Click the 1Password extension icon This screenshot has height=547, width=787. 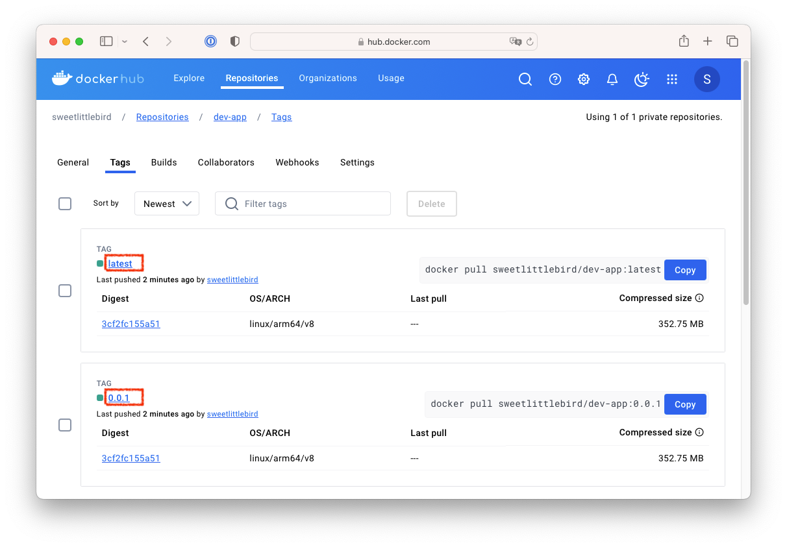(210, 42)
